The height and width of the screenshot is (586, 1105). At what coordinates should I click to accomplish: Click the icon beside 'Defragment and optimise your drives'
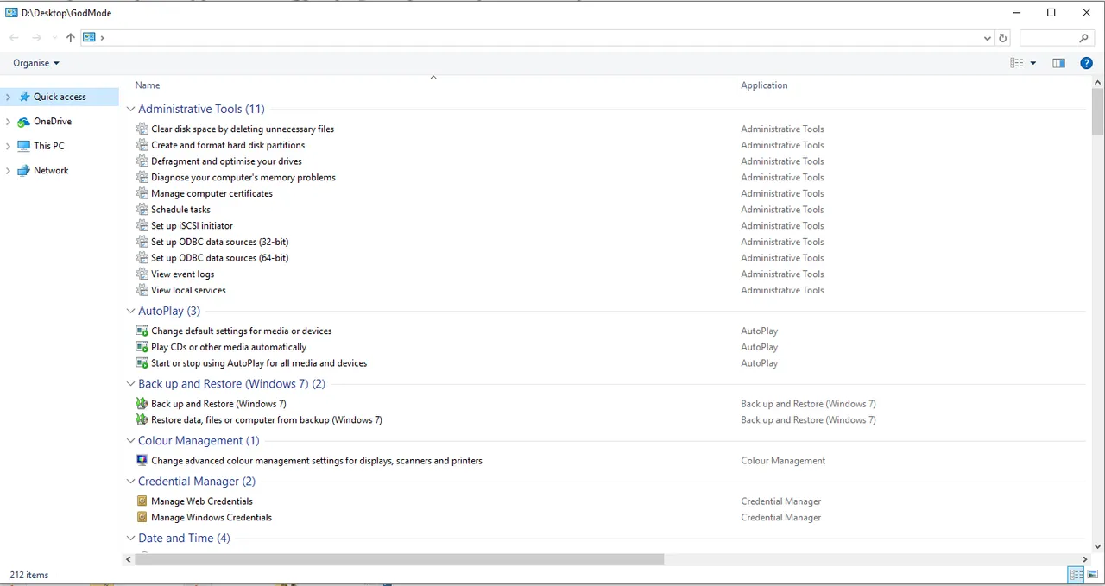pyautogui.click(x=142, y=161)
